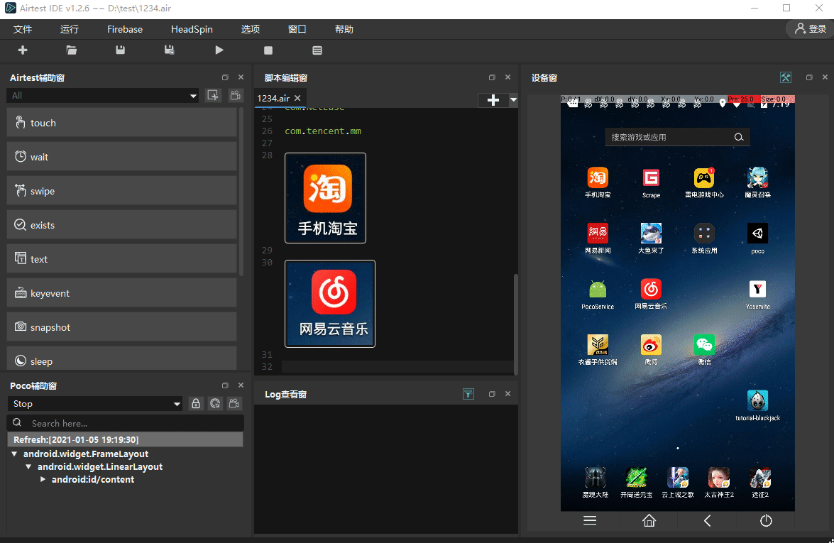Image resolution: width=834 pixels, height=543 pixels.
Task: Collapse android.widget.FrameLayout tree node
Action: point(14,454)
